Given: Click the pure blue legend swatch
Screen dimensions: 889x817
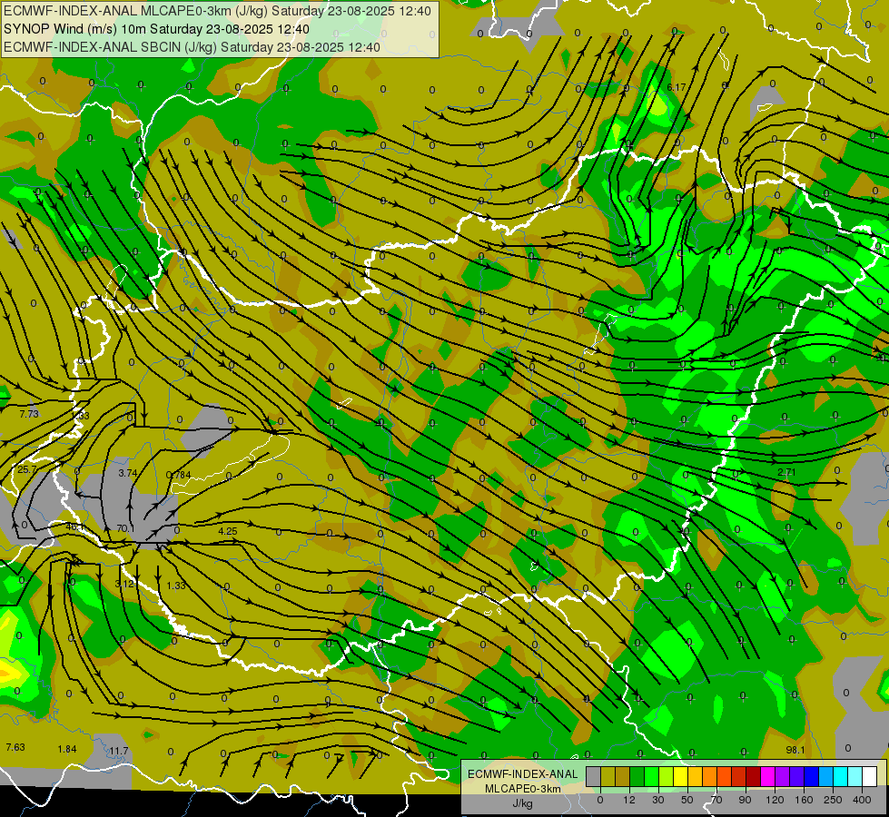Looking at the screenshot, I should click(x=812, y=777).
